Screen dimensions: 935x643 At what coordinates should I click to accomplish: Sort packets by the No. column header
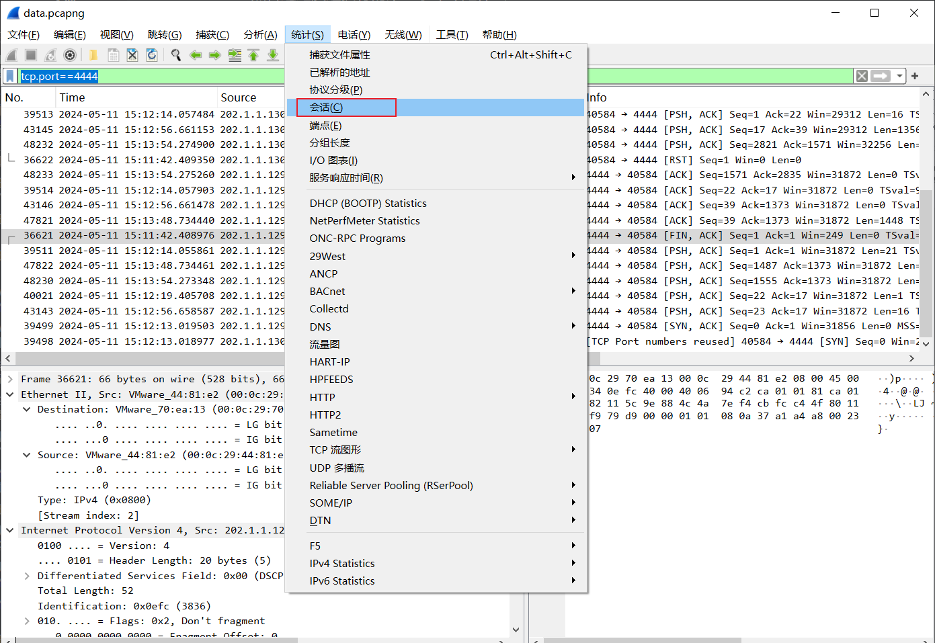(28, 97)
